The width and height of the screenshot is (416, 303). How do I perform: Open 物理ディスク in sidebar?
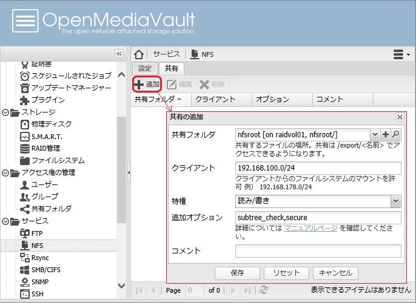pyautogui.click(x=46, y=124)
